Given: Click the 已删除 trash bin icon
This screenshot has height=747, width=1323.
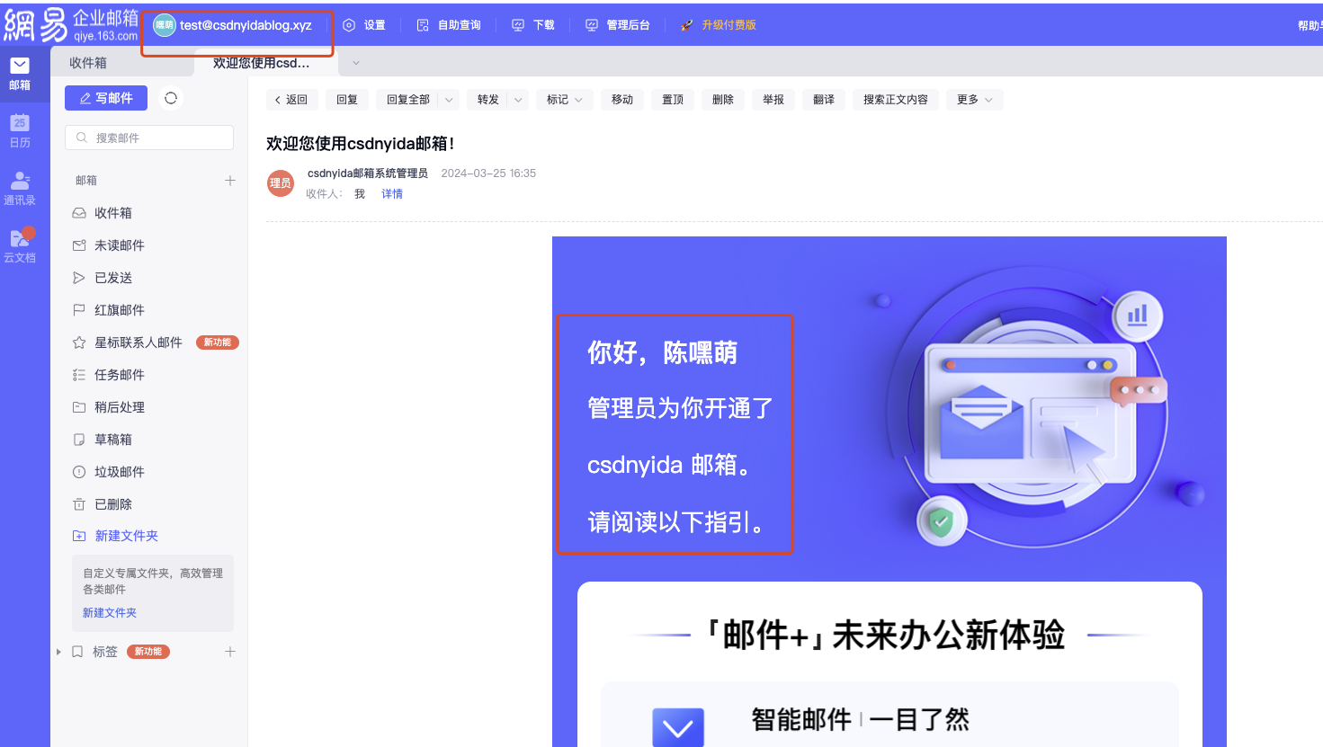Looking at the screenshot, I should tap(79, 504).
